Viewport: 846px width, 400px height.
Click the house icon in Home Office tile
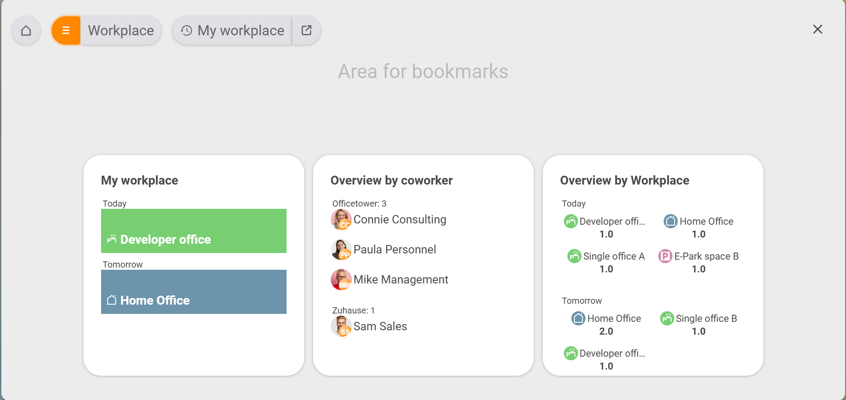pos(112,300)
